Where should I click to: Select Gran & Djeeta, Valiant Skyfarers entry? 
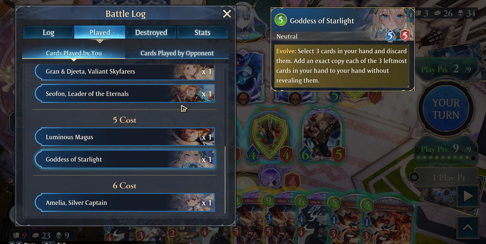tap(125, 72)
